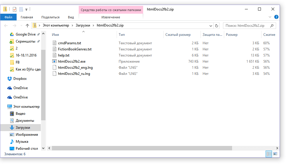Open the Вид ribbon tab
The width and height of the screenshot is (286, 164).
[71, 17]
